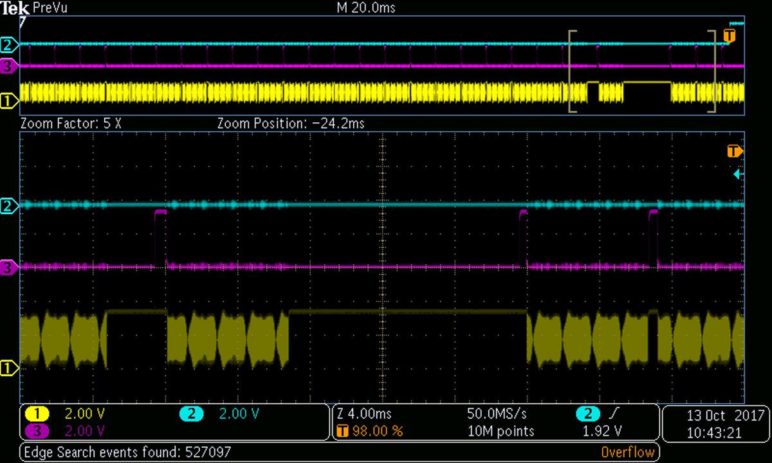Select channel 2 ground marker in zoomed view
The width and height of the screenshot is (772, 463).
click(10, 206)
